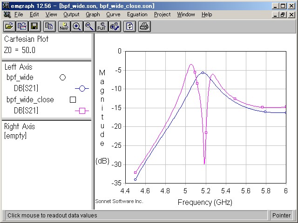Minimize the emgraph main window

coord(275,6)
